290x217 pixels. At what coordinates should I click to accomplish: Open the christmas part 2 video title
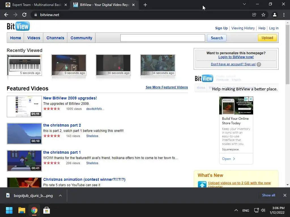62,125
